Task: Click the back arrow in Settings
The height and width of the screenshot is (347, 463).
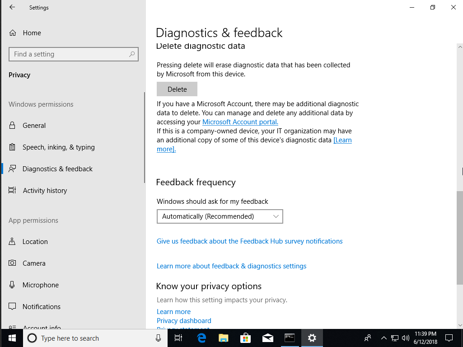Action: coord(12,7)
